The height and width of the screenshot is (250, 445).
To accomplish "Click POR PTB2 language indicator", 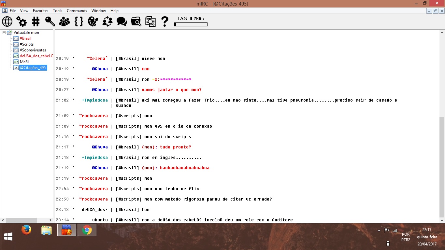I will 406,237.
